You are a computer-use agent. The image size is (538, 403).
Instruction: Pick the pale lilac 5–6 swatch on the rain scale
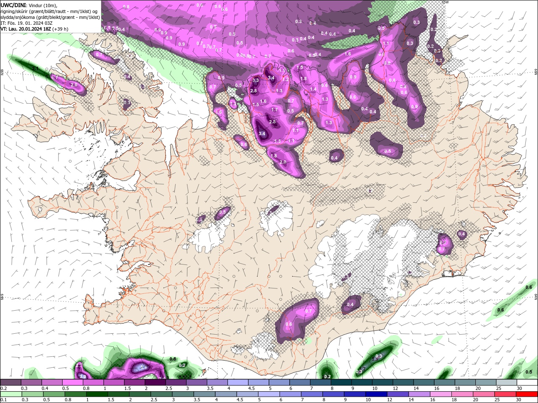pyautogui.click(x=269, y=394)
